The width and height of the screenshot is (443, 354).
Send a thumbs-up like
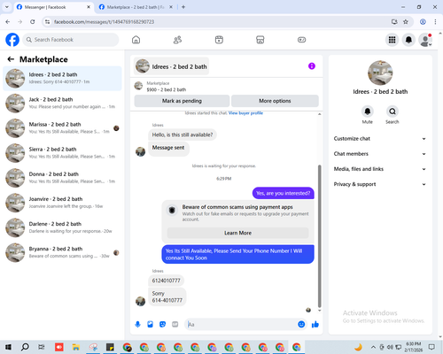click(x=315, y=325)
